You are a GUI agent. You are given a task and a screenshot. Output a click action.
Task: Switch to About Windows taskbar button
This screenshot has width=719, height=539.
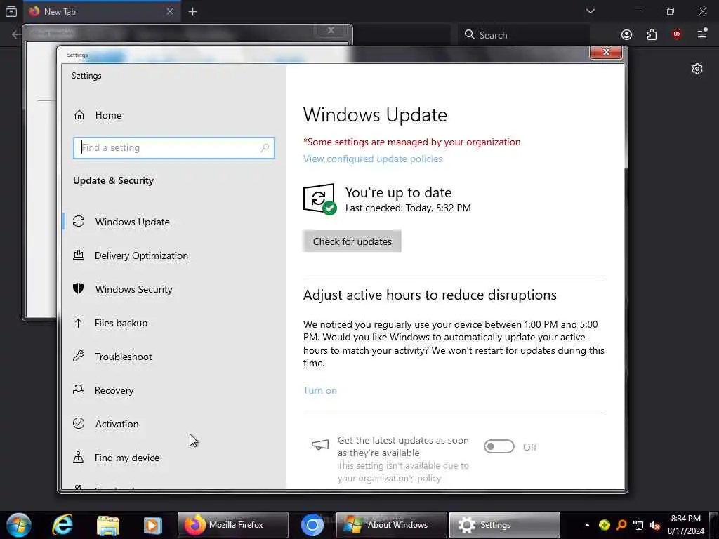(391, 525)
